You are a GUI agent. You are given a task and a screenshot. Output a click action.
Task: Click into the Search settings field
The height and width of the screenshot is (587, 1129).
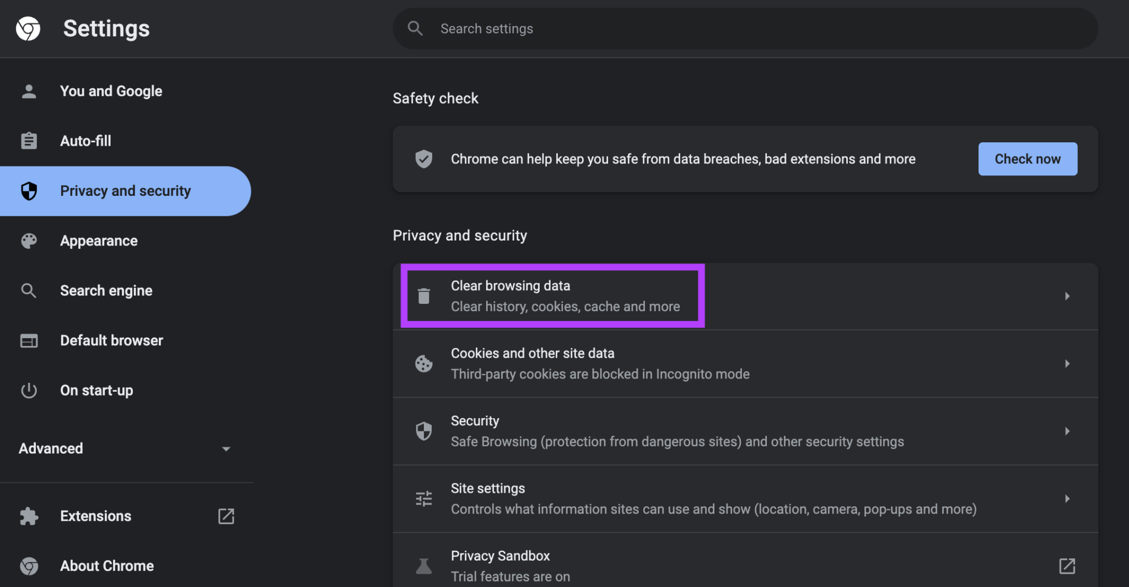[745, 29]
